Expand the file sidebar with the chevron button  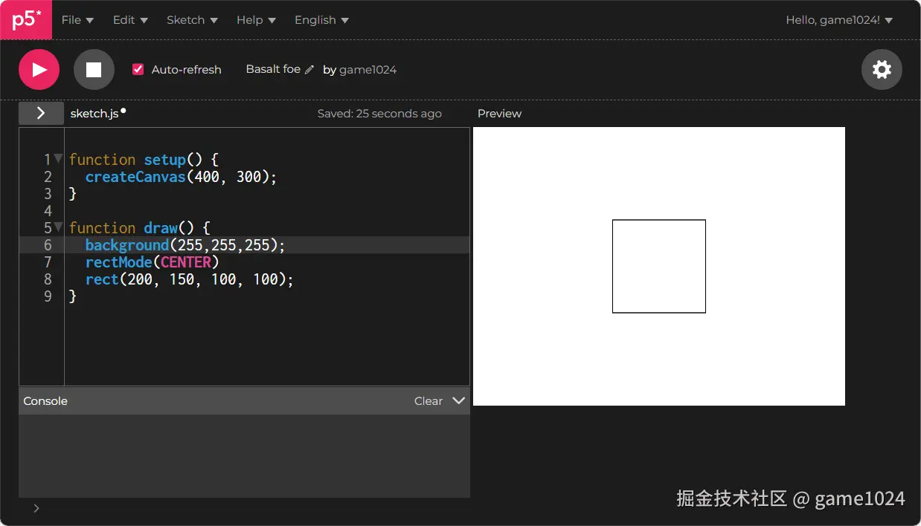tap(41, 113)
